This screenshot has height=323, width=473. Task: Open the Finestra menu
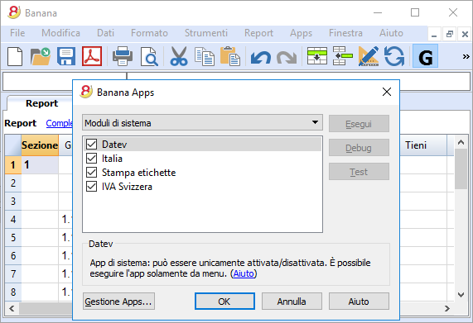click(345, 33)
